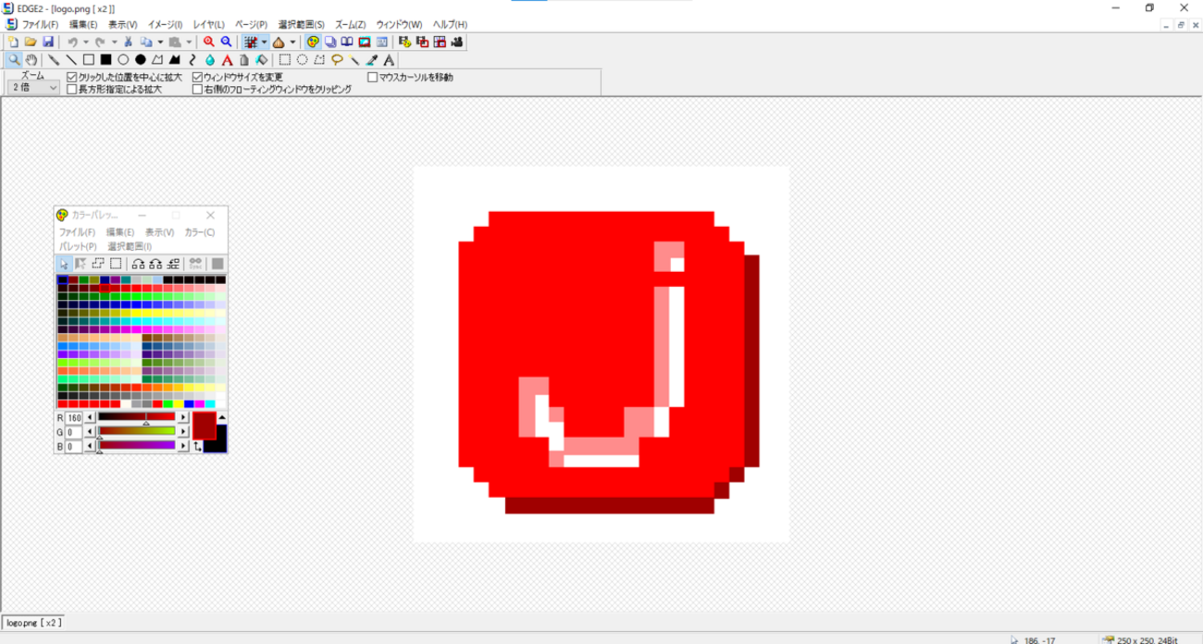Select the paint bucket fill tool
Screen dimensions: 1203x644
[262, 59]
